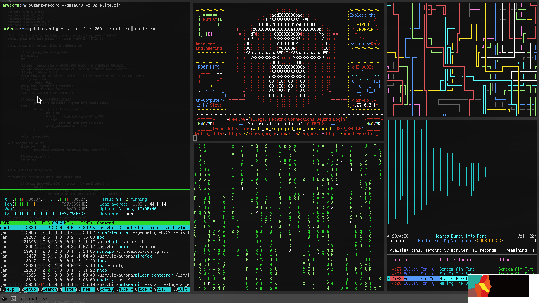Open the sites.google.com lazyboxx link
This screenshot has height=303, width=539.
point(274,133)
